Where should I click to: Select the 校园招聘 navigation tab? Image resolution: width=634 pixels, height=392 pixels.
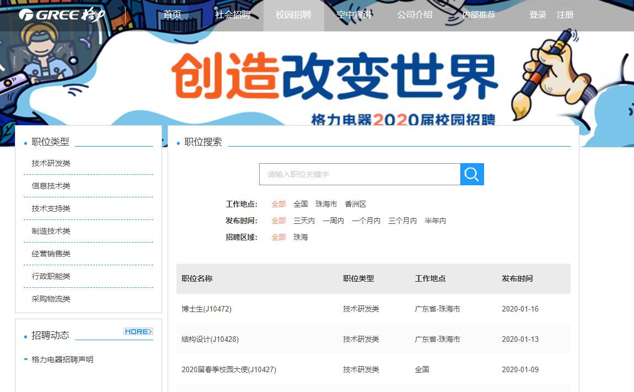pos(293,15)
